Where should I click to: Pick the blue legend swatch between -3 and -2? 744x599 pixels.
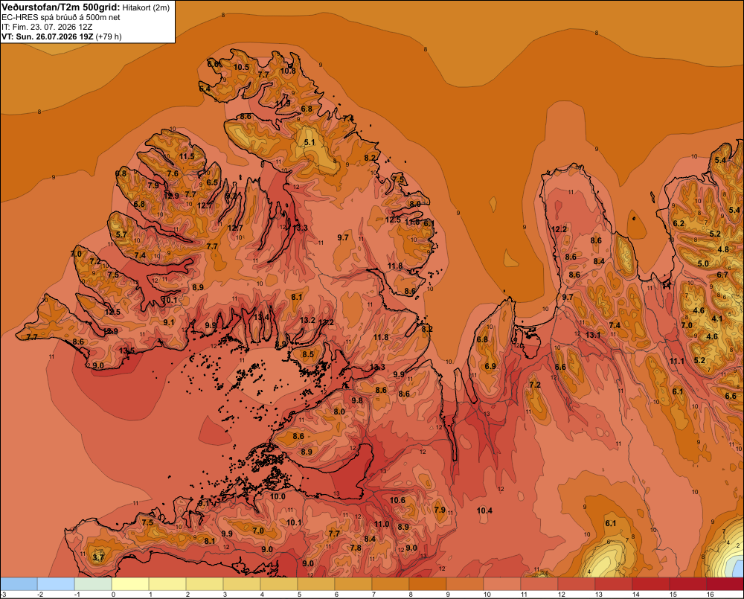tap(19, 584)
